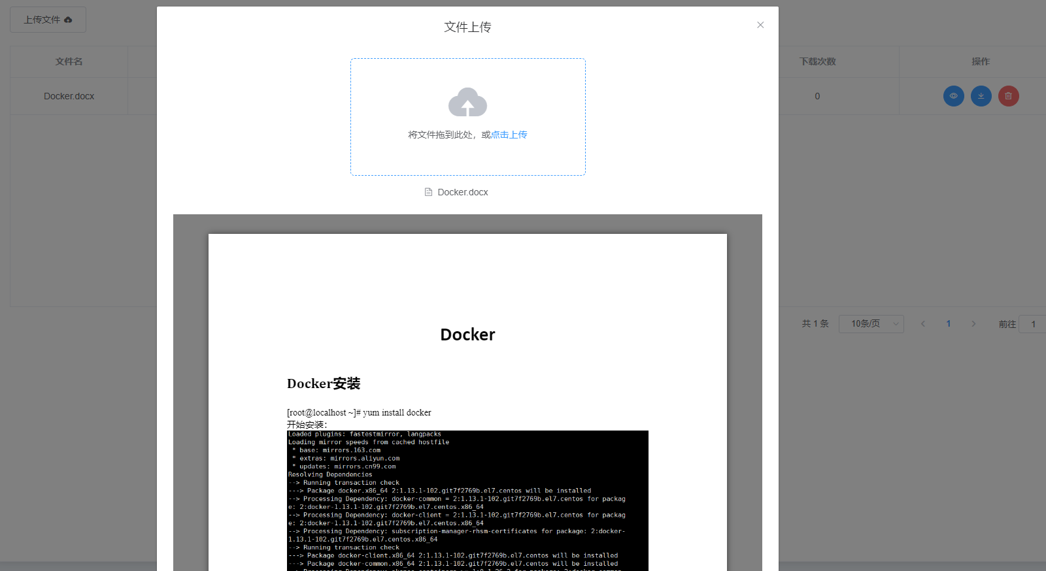Close the 文件上传 dialog
The width and height of the screenshot is (1046, 571).
[x=760, y=25]
